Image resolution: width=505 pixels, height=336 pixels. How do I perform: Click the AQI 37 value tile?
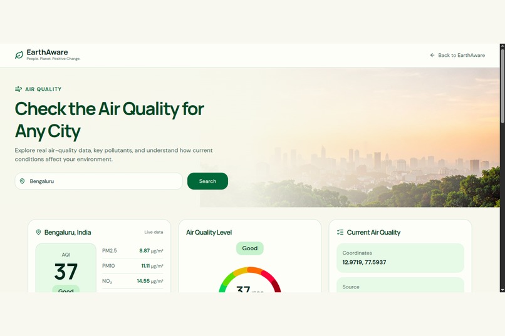coord(66,268)
